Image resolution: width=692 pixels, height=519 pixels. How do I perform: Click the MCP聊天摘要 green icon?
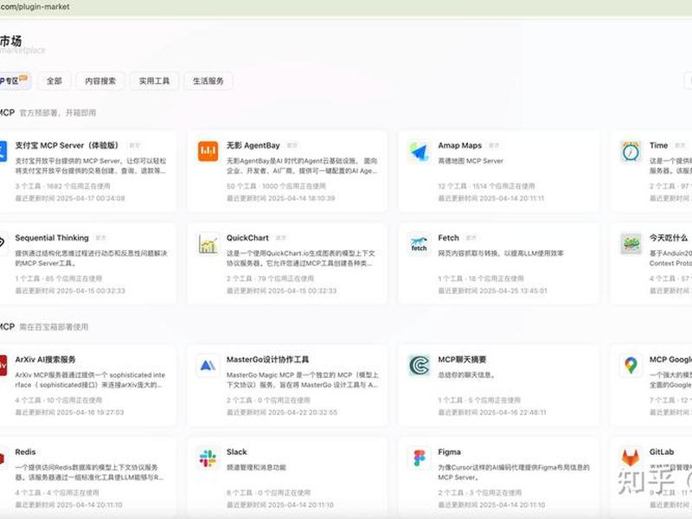point(420,365)
